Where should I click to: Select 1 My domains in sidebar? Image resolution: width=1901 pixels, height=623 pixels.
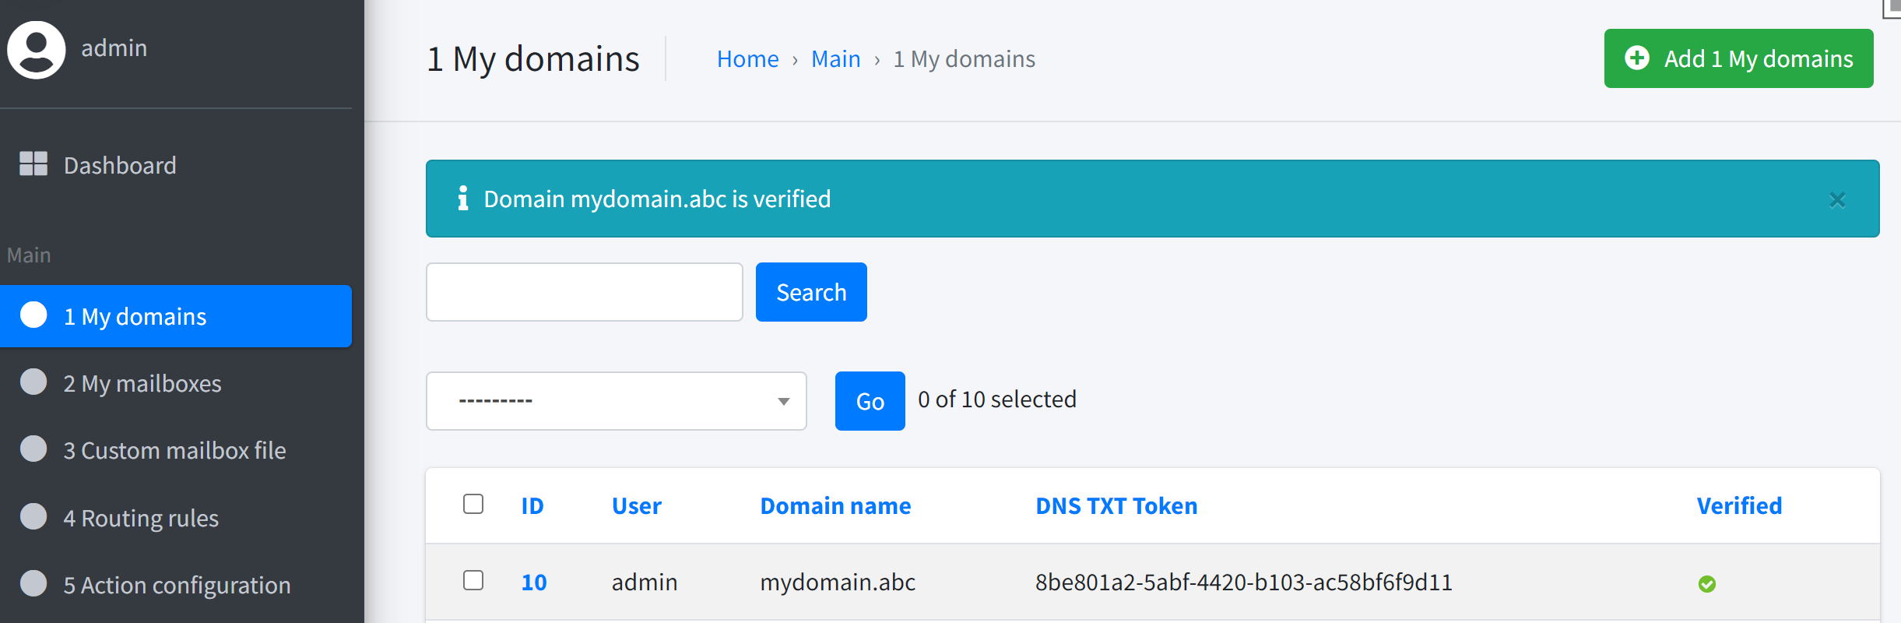176,316
